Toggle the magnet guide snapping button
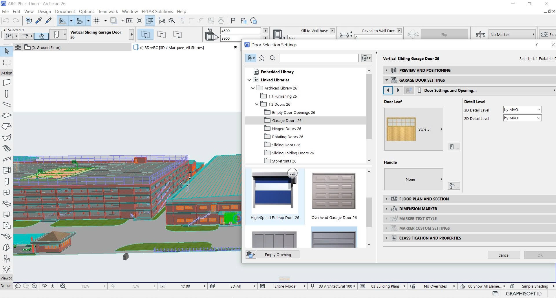Viewport: 556px width, 298px height. coord(139,21)
